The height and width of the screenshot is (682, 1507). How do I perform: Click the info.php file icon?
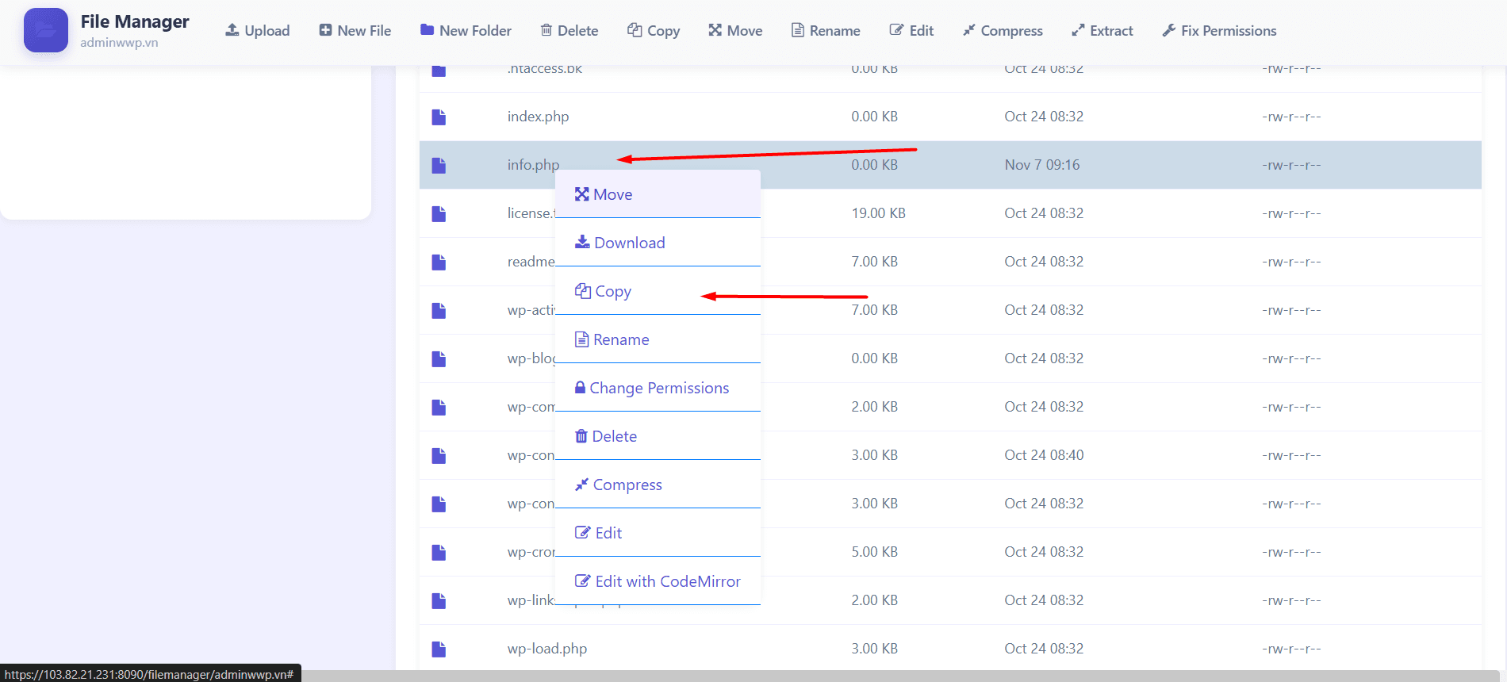pyautogui.click(x=439, y=166)
